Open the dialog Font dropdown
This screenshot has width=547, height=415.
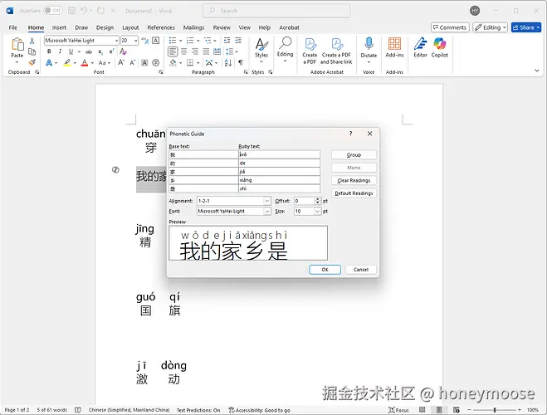(267, 212)
